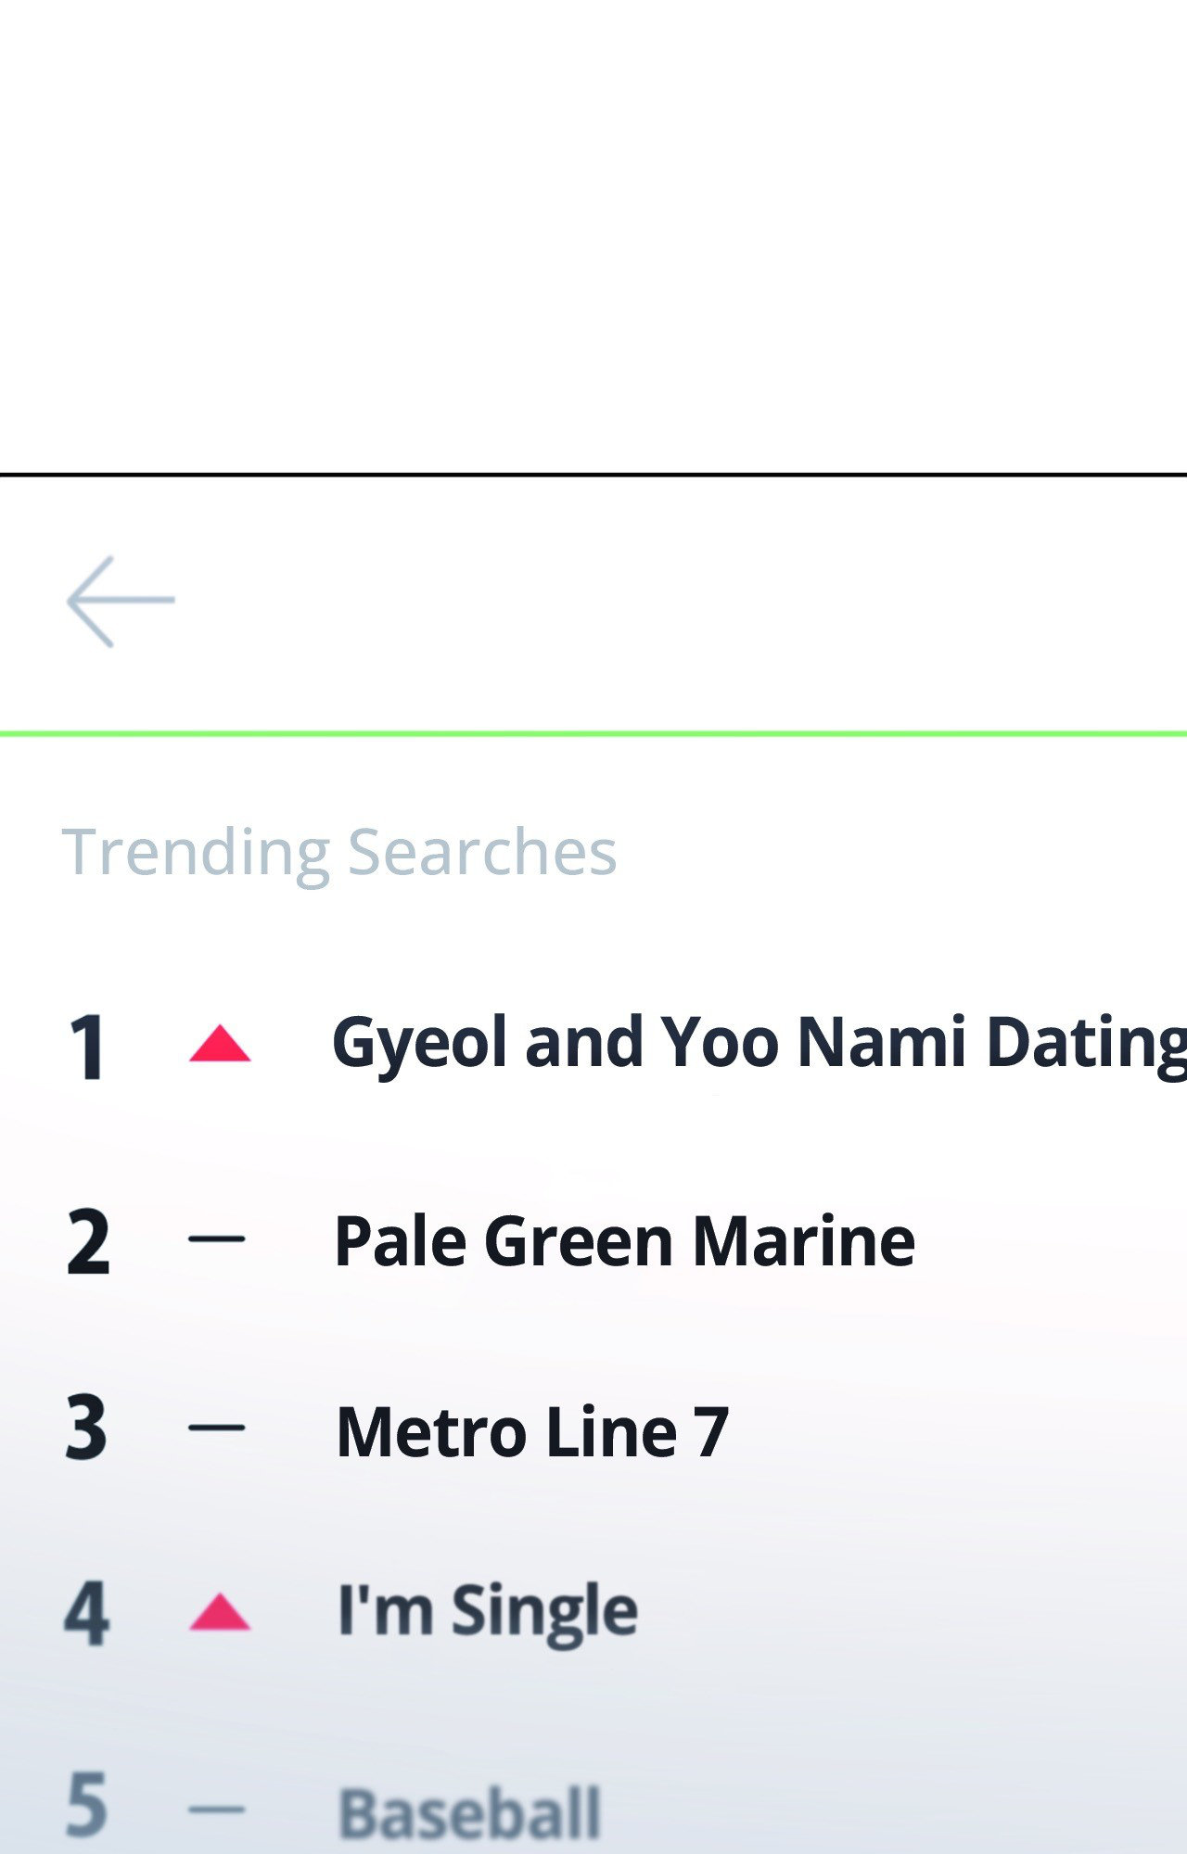The height and width of the screenshot is (1854, 1187).
Task: Click the dash indicator beside rank 5
Action: click(x=217, y=1809)
